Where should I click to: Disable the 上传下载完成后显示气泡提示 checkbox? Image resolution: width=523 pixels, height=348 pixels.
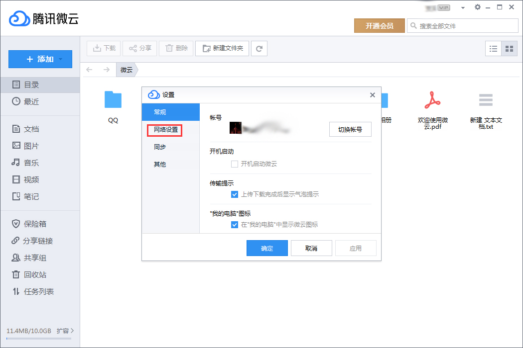click(x=234, y=194)
